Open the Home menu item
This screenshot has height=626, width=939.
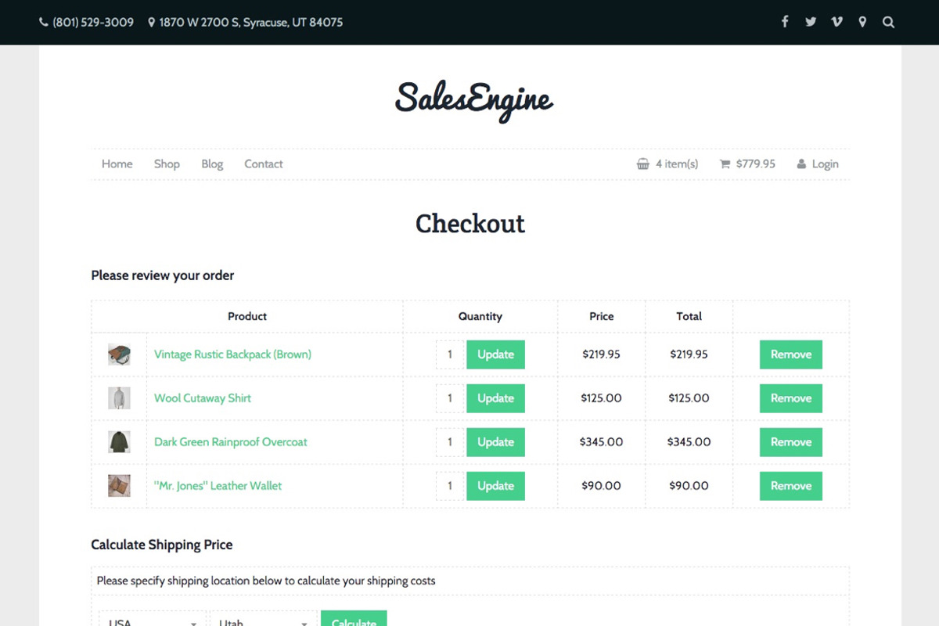pyautogui.click(x=117, y=164)
